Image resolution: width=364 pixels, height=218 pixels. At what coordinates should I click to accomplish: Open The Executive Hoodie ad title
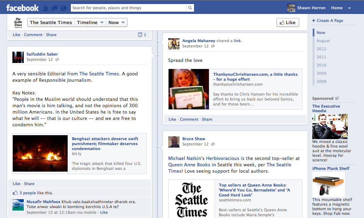326,108
